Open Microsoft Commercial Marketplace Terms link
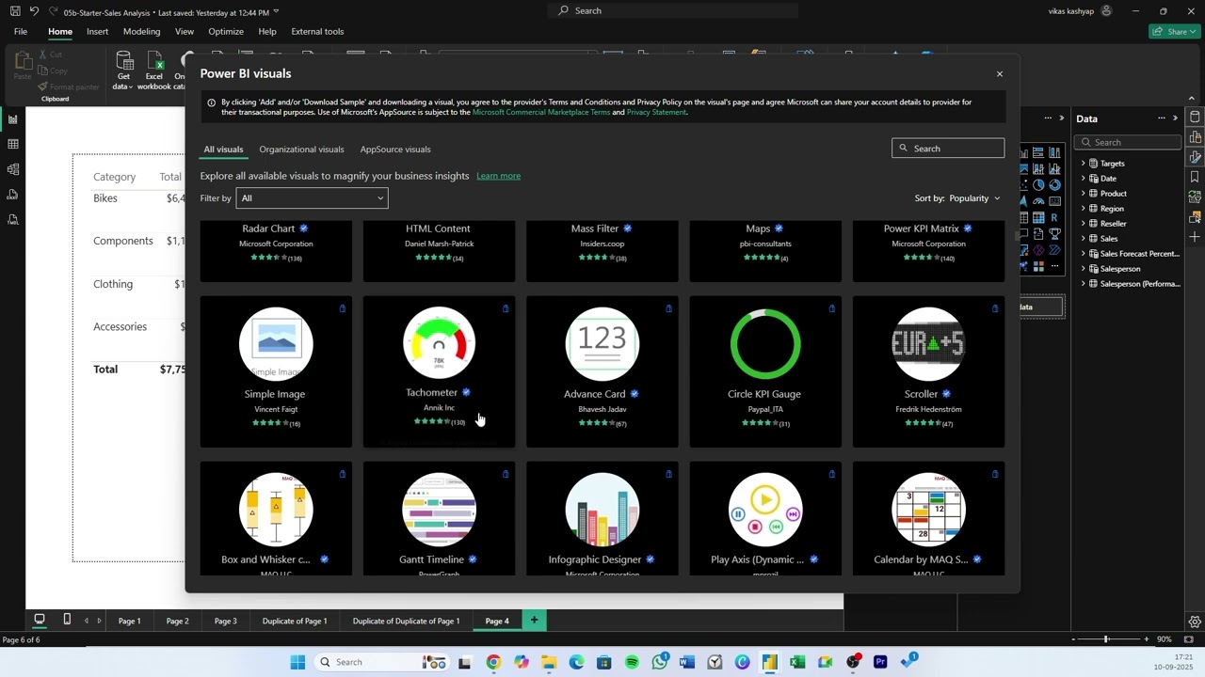1205x677 pixels. point(541,112)
